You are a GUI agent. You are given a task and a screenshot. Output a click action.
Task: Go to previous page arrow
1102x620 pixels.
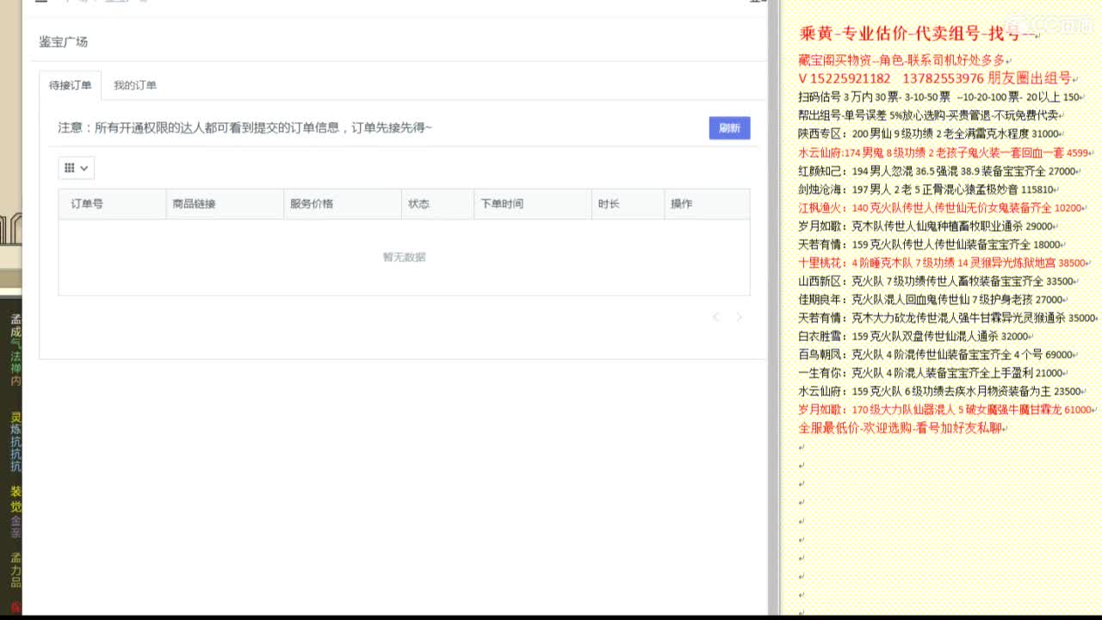coord(715,317)
